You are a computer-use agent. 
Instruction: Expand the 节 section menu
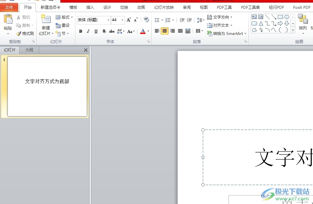(62, 33)
